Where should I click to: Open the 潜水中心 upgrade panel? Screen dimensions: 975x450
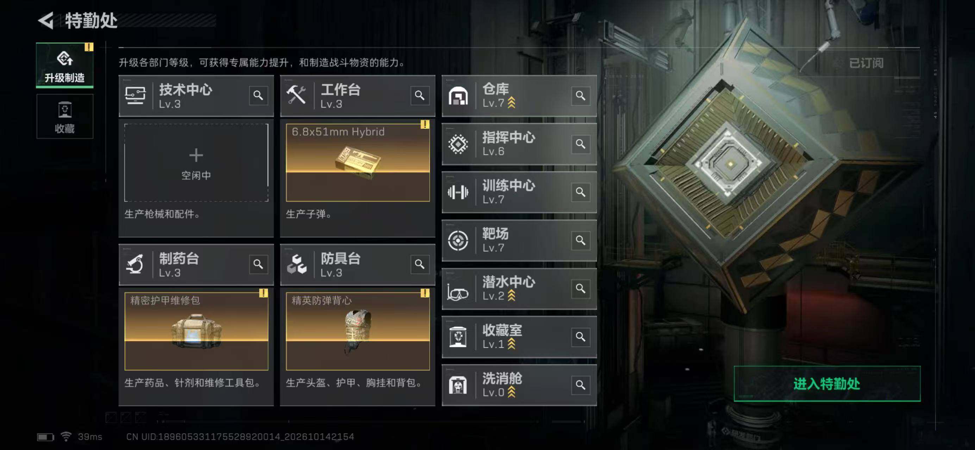click(519, 289)
